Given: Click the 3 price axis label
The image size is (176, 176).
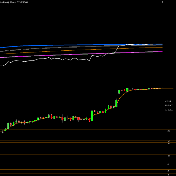Looking at the screenshot, I should (x=168, y=171).
